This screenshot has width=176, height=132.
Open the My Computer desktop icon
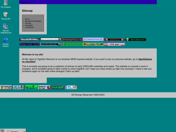pyautogui.click(x=6, y=4)
